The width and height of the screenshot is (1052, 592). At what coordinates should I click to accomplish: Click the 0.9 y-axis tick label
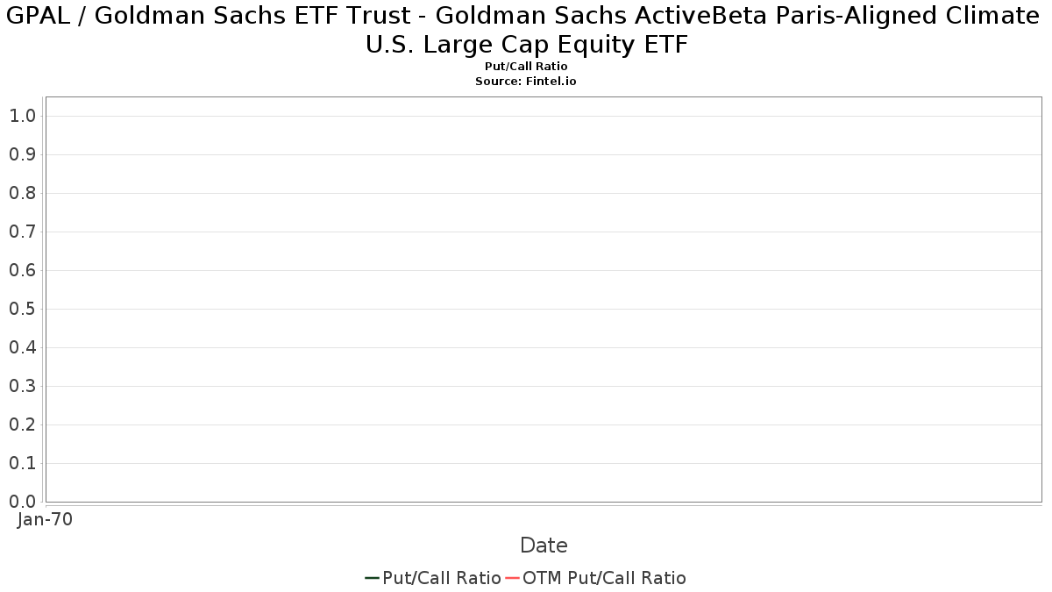[x=22, y=154]
